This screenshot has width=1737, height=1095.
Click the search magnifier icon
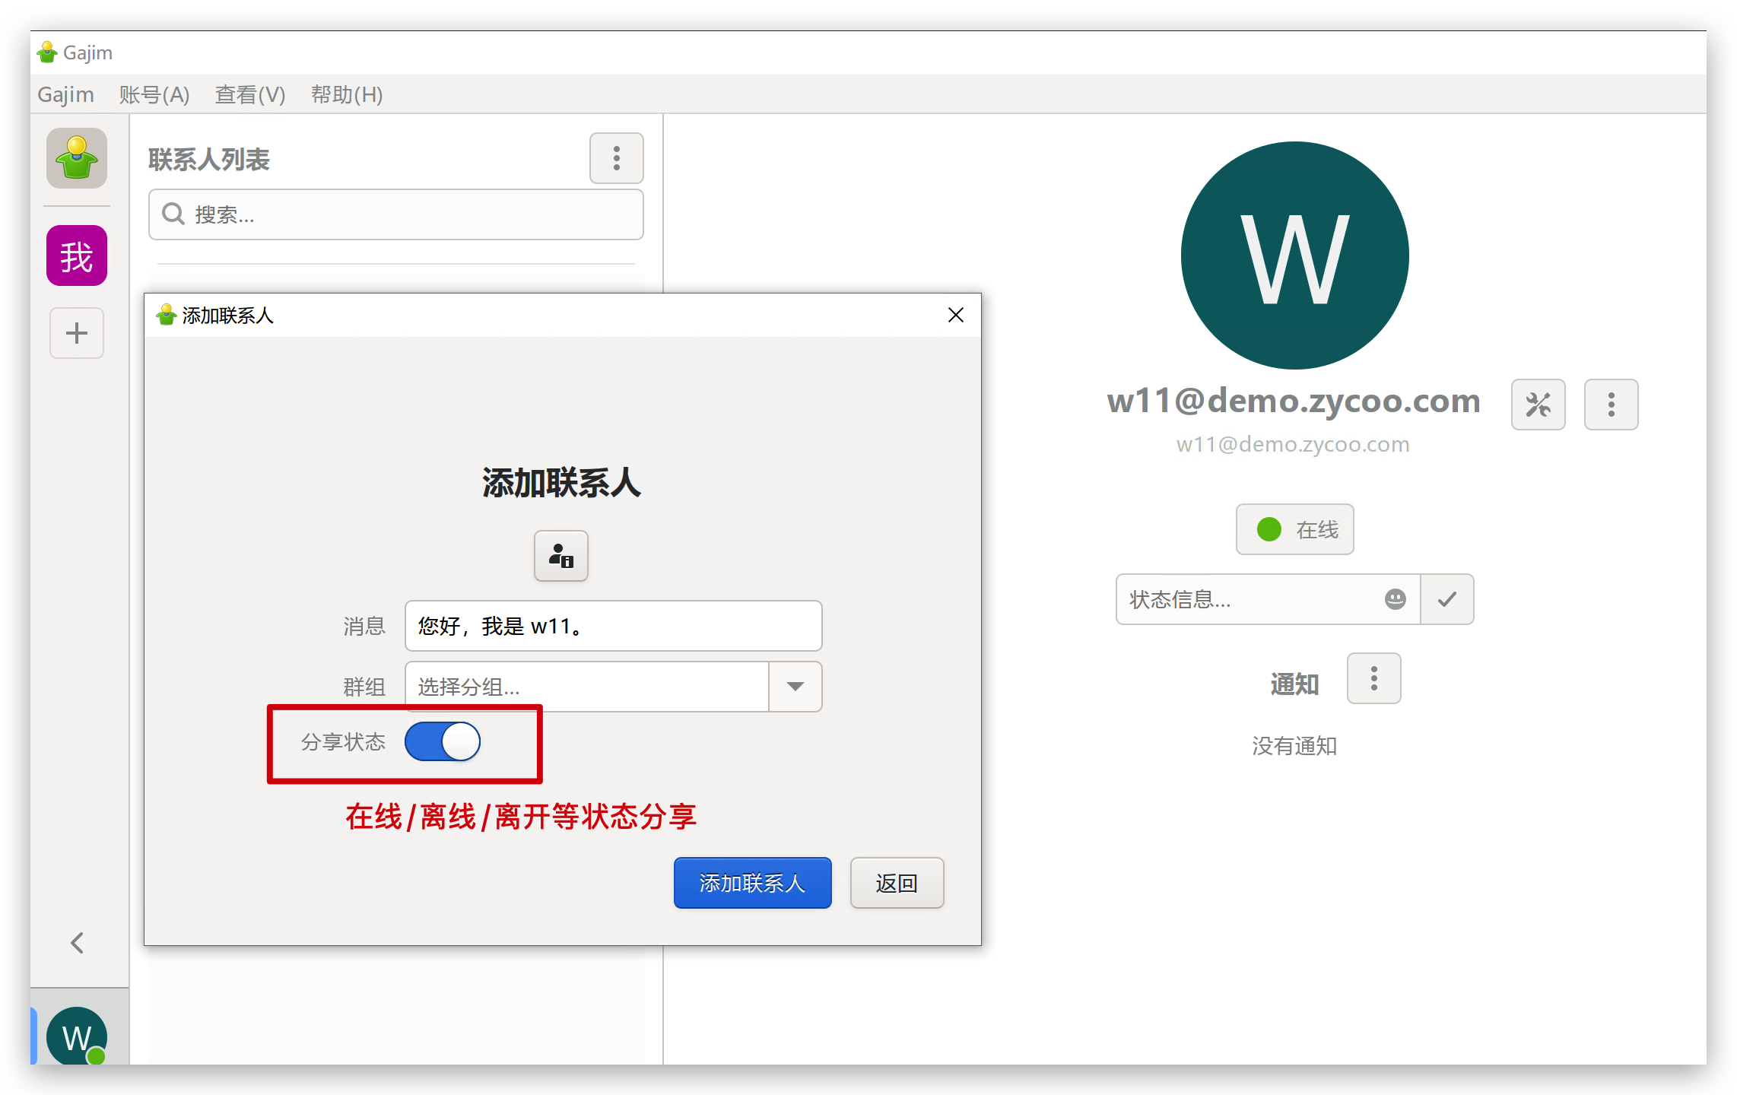click(x=173, y=214)
